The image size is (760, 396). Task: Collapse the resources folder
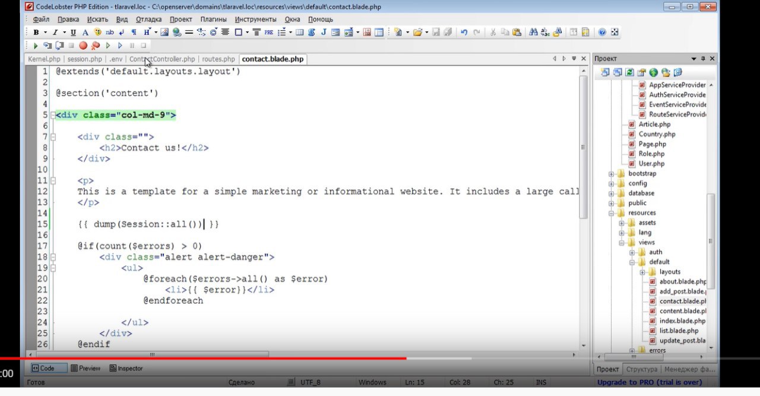pos(612,213)
